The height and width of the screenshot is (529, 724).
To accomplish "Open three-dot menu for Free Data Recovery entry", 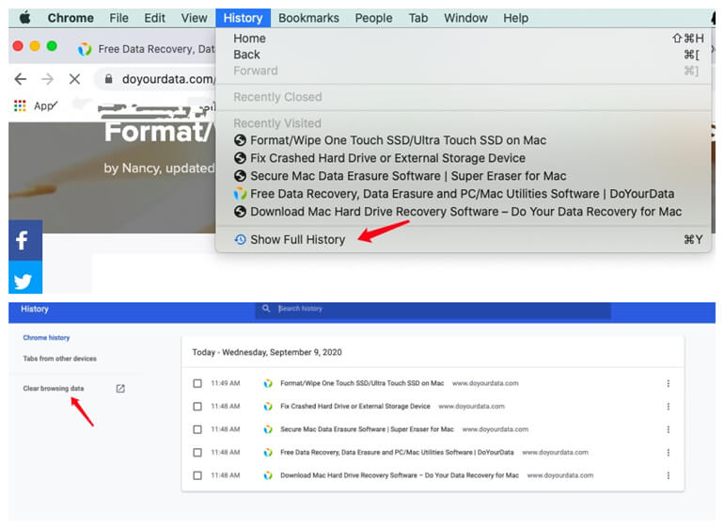I will (668, 453).
